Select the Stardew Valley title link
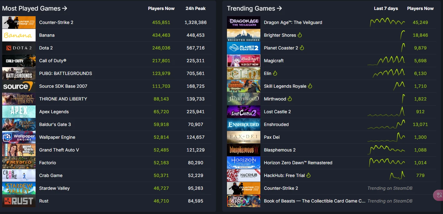Viewport: 443px width, 214px height. [x=54, y=188]
